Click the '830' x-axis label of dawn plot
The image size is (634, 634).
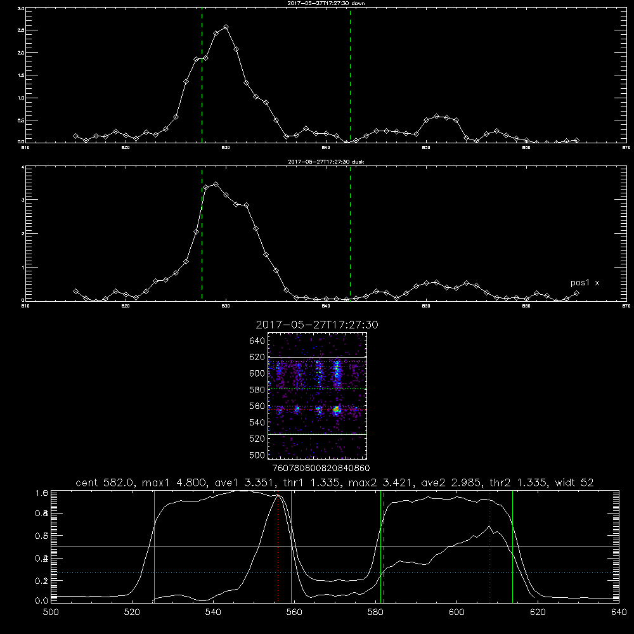(226, 148)
